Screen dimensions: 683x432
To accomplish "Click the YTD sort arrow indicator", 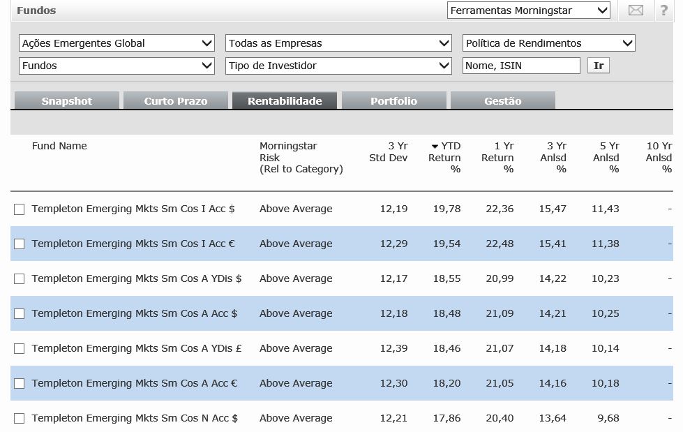I will tap(435, 147).
